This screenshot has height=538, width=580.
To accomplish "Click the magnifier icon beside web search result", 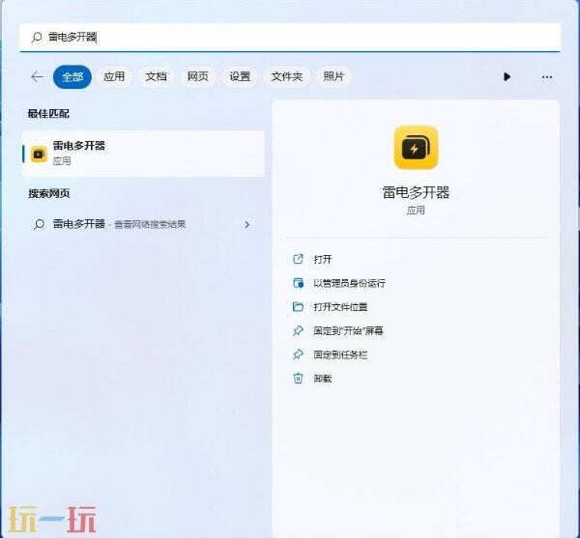I will (39, 224).
